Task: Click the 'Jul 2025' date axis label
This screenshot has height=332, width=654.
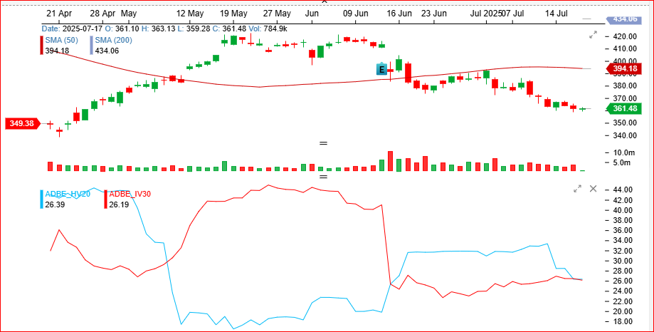Action: click(486, 14)
